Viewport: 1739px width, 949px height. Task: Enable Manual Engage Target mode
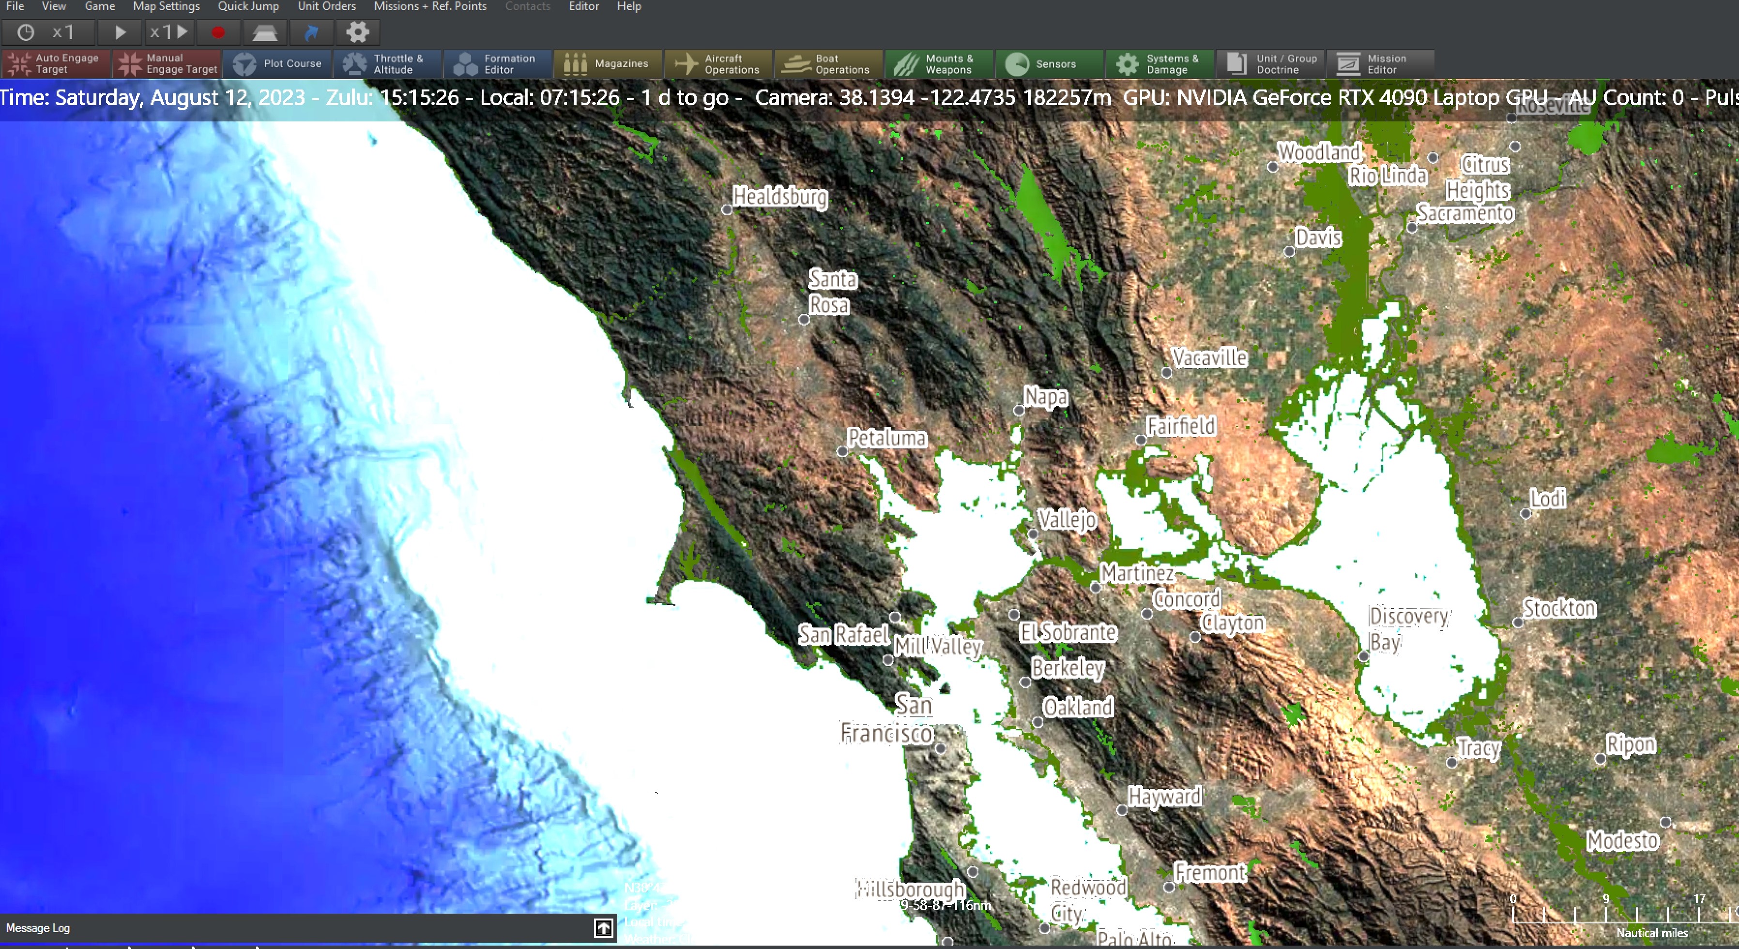coord(166,63)
